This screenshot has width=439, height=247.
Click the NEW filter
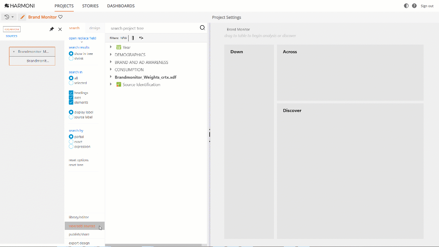click(x=123, y=38)
